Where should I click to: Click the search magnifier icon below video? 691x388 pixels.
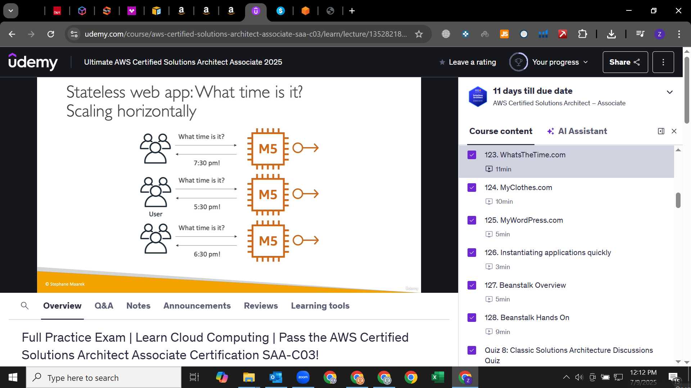(24, 306)
